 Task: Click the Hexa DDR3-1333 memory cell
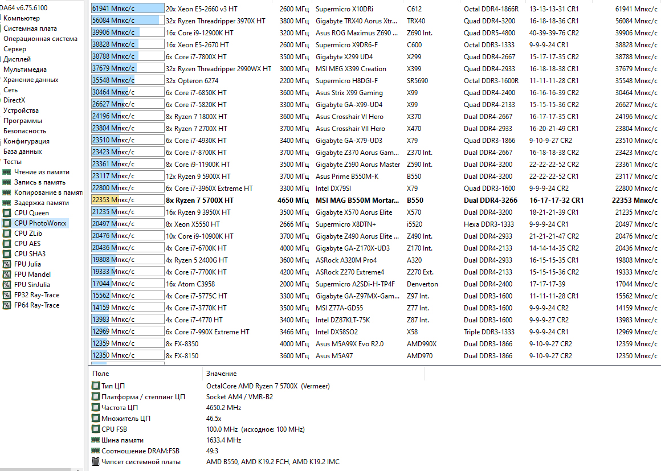(489, 224)
